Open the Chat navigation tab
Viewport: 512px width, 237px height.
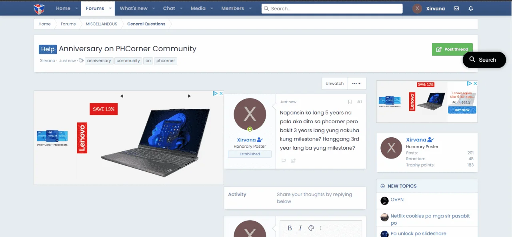point(169,8)
